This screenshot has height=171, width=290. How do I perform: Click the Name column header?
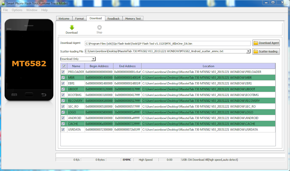point(76,66)
